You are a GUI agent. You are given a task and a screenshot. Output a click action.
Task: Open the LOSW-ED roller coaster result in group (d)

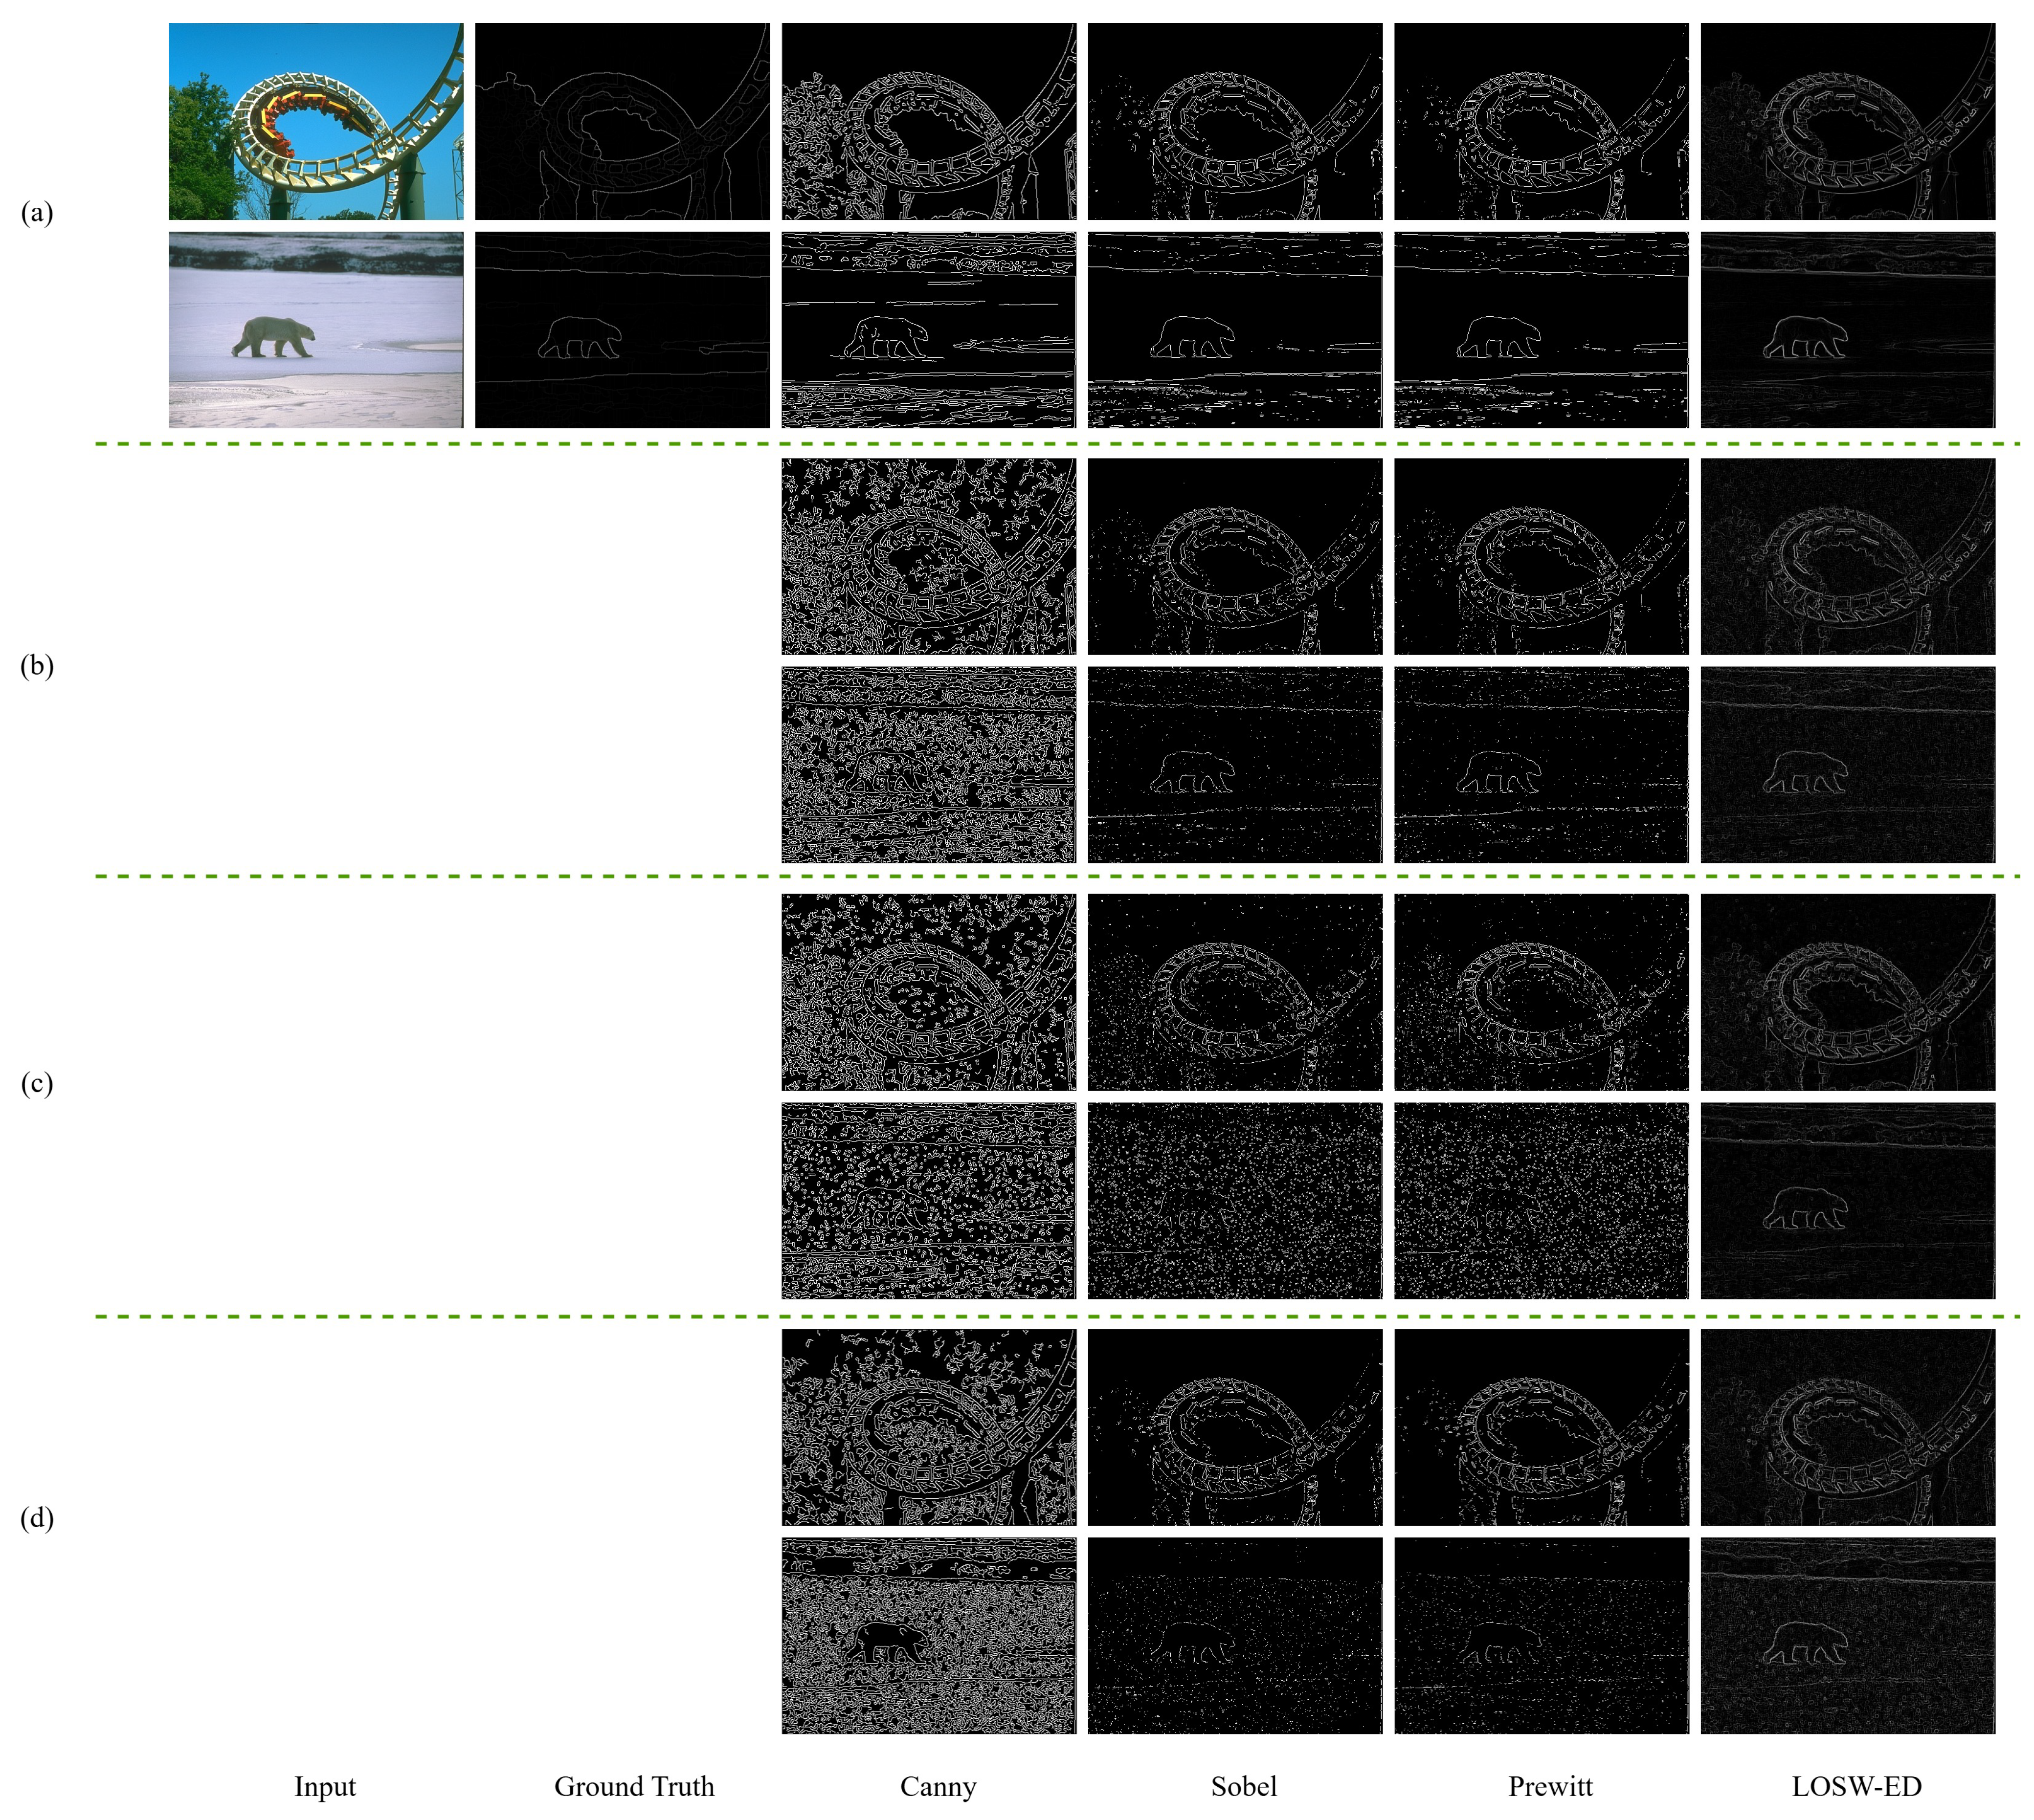(x=1847, y=1427)
